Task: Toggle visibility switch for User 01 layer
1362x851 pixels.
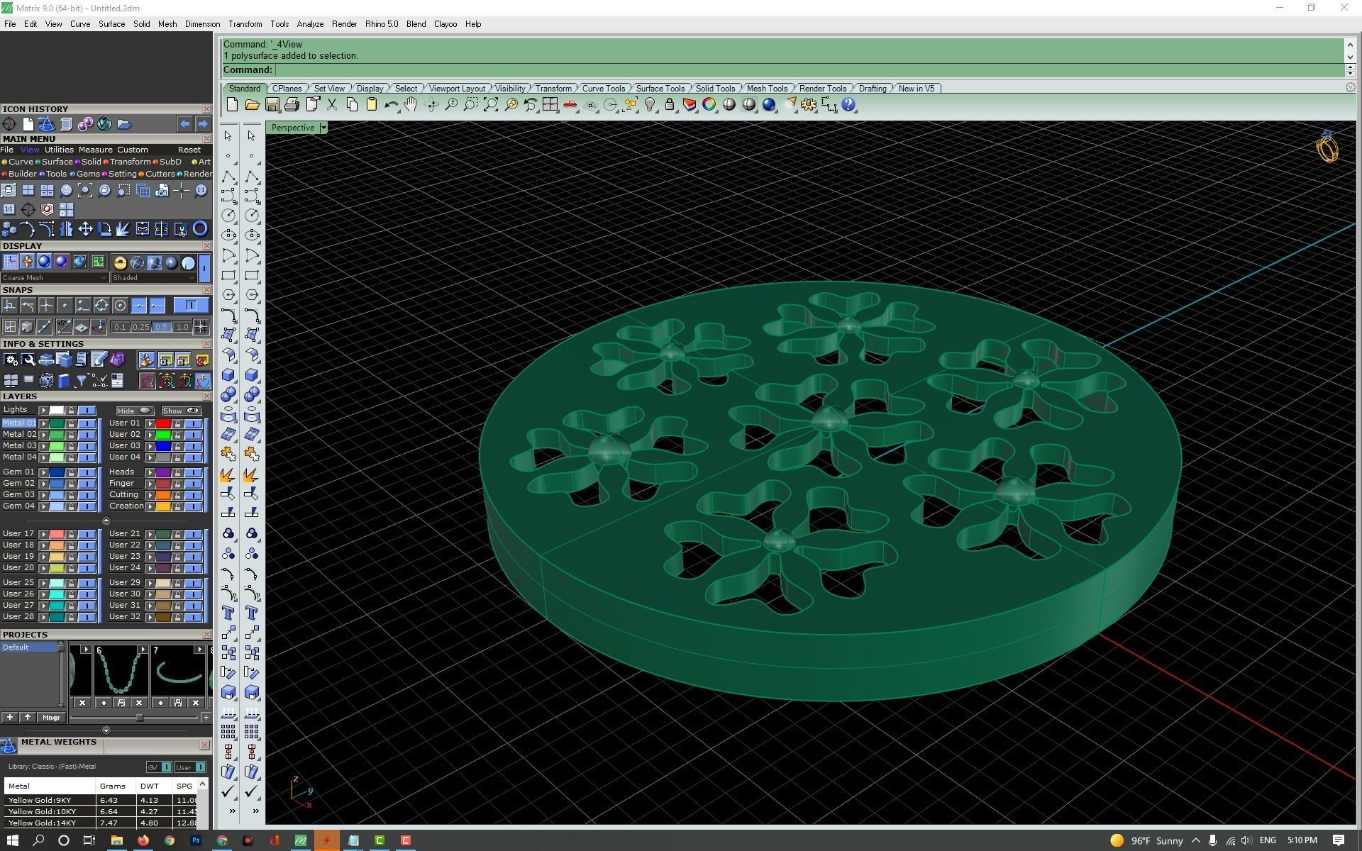Action: 193,423
